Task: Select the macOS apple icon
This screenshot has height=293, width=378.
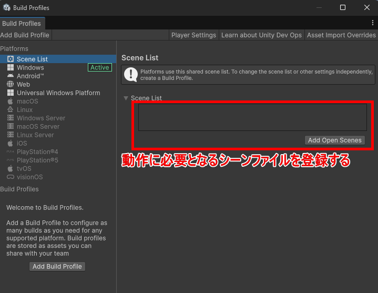Action: pos(11,101)
